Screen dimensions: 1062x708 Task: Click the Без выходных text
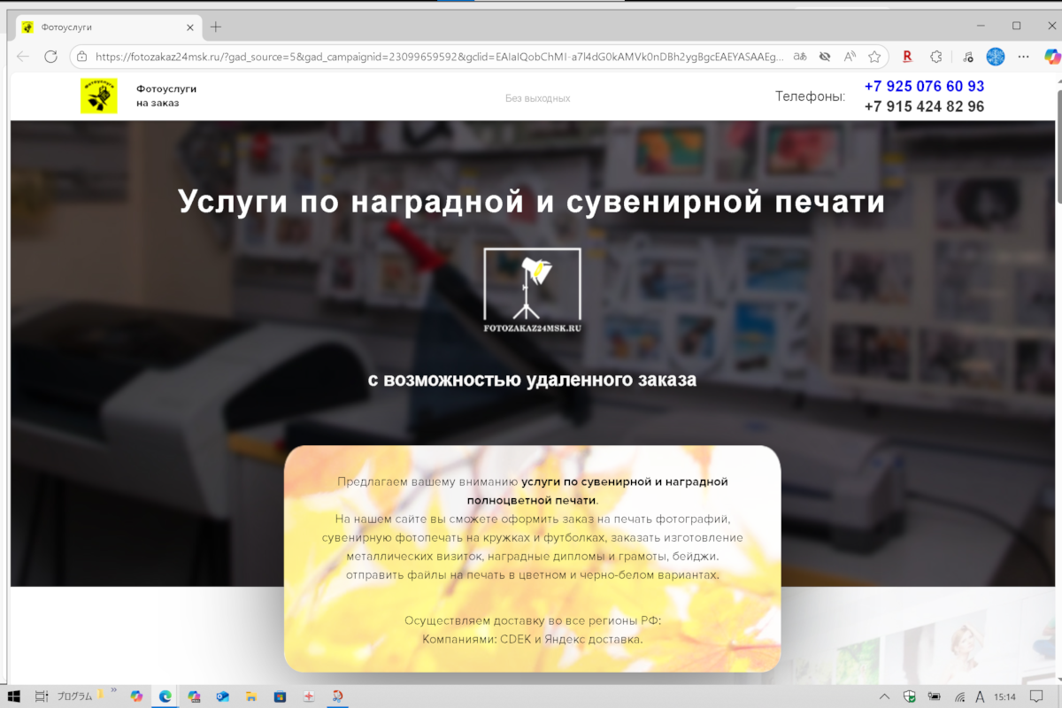click(x=538, y=98)
